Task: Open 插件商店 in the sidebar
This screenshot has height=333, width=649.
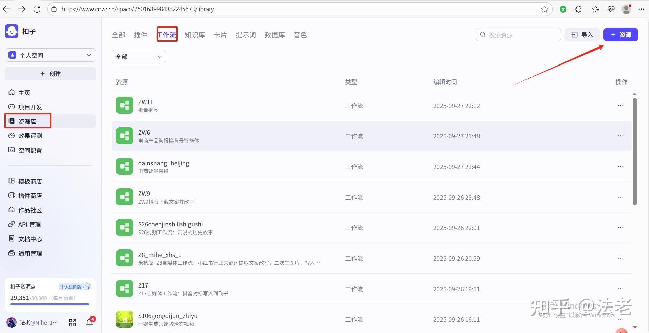Action: click(30, 196)
